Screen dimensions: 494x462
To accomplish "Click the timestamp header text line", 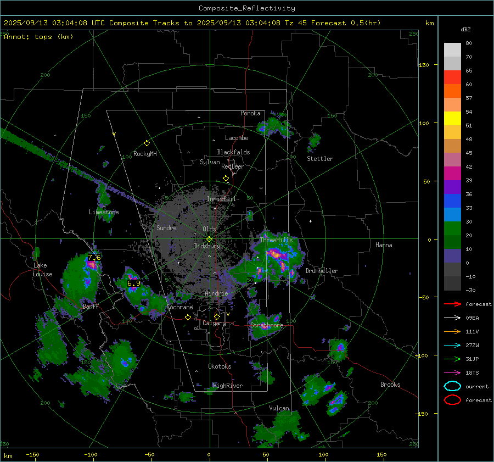I will (192, 23).
